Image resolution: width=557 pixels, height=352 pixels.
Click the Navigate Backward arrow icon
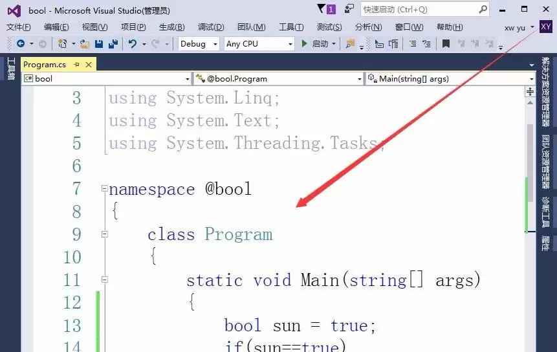click(x=21, y=44)
